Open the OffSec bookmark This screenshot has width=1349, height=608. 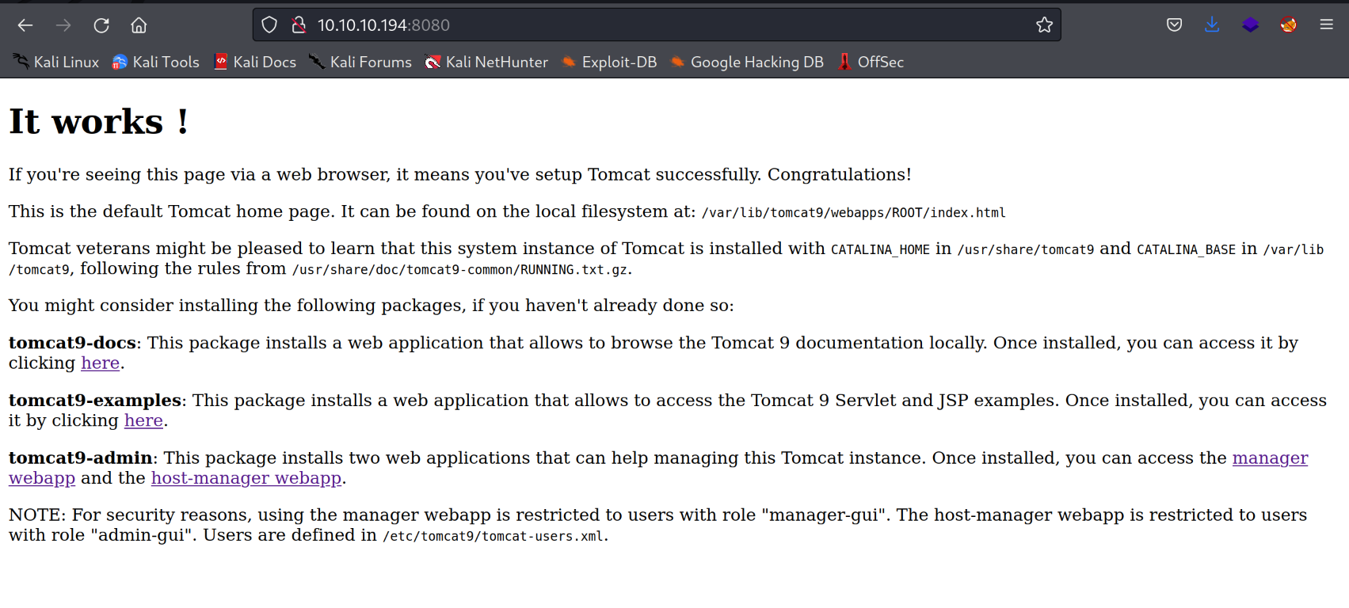pos(871,62)
